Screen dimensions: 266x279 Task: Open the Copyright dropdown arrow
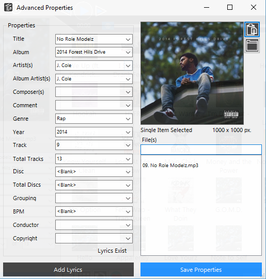128,238
